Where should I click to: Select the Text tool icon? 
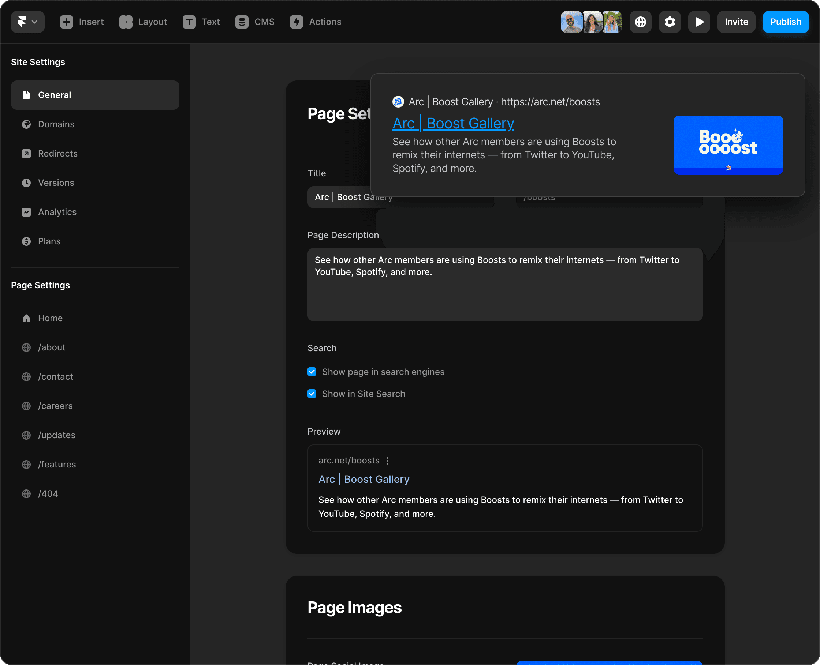[189, 22]
